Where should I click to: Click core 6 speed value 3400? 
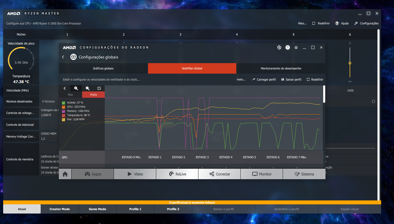(350, 91)
